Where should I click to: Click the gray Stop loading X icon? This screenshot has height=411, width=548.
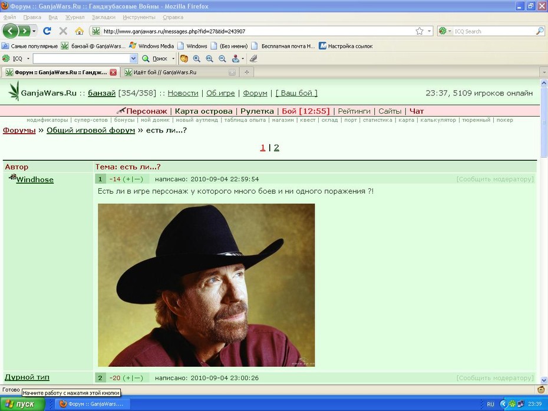pyautogui.click(x=63, y=31)
